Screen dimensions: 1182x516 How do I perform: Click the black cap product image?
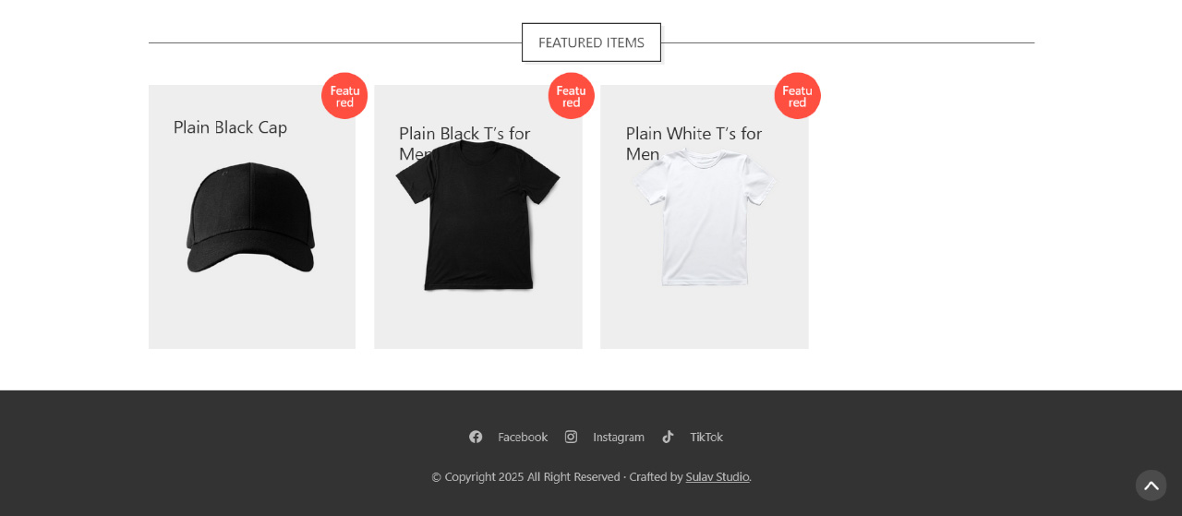250,218
